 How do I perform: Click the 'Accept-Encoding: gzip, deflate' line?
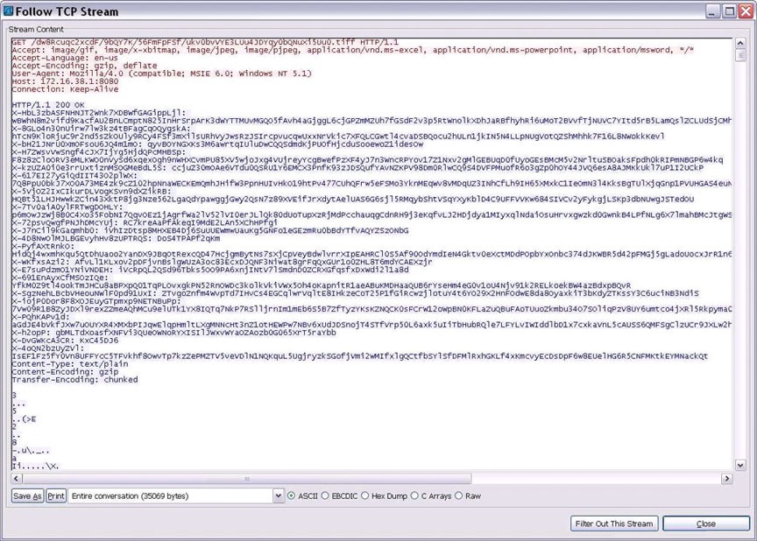[x=84, y=65]
